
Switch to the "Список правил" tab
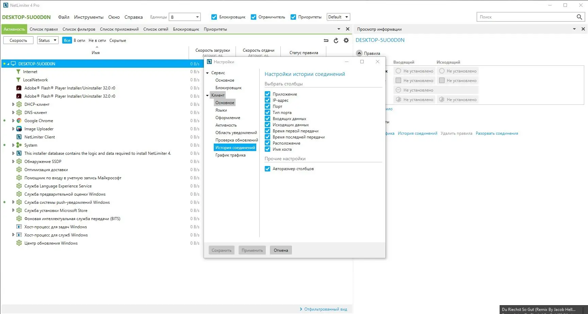click(x=44, y=29)
